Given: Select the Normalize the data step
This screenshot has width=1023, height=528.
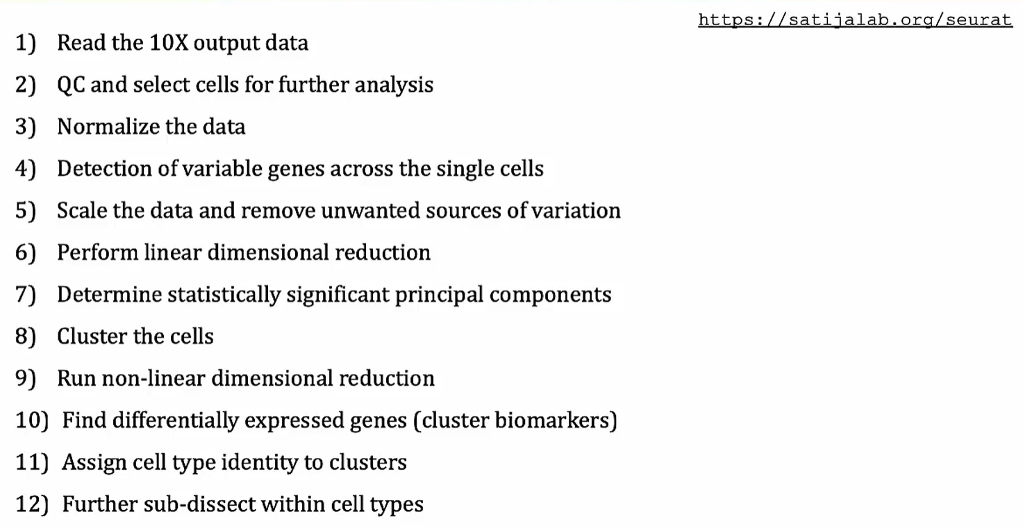Looking at the screenshot, I should pos(151,127).
